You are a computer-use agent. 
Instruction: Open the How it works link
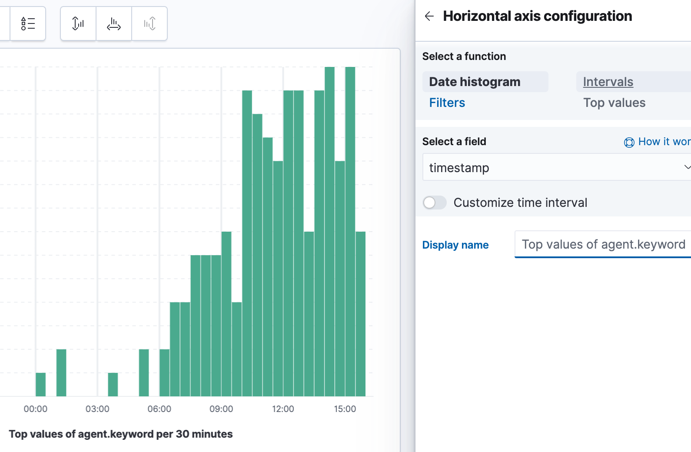click(x=664, y=142)
